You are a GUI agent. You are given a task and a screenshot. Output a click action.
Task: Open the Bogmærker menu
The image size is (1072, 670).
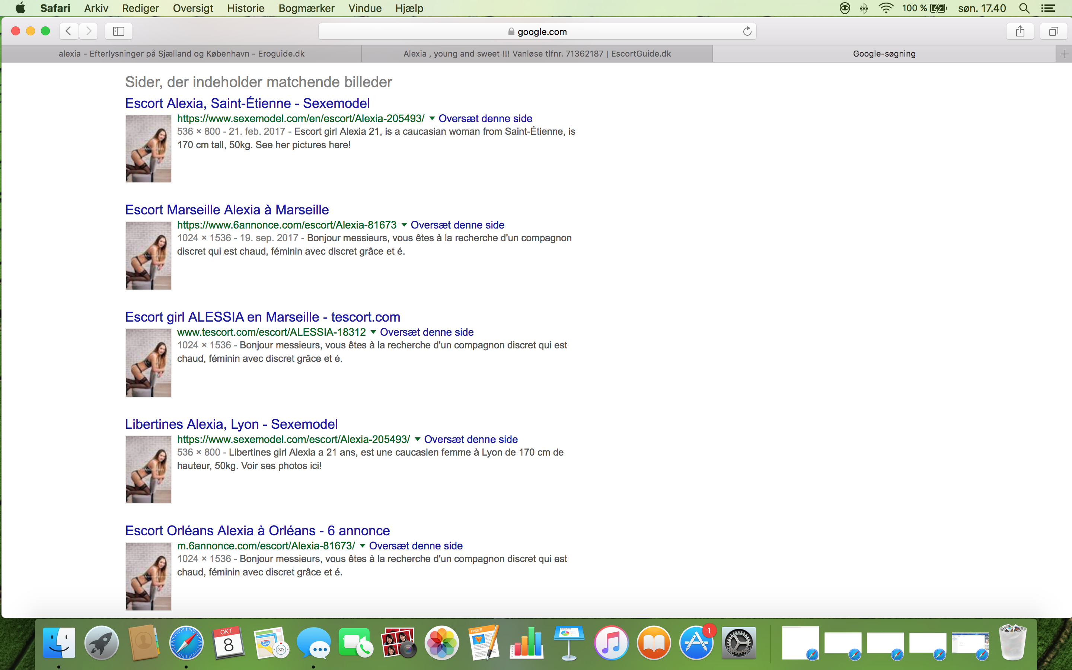[x=307, y=8]
